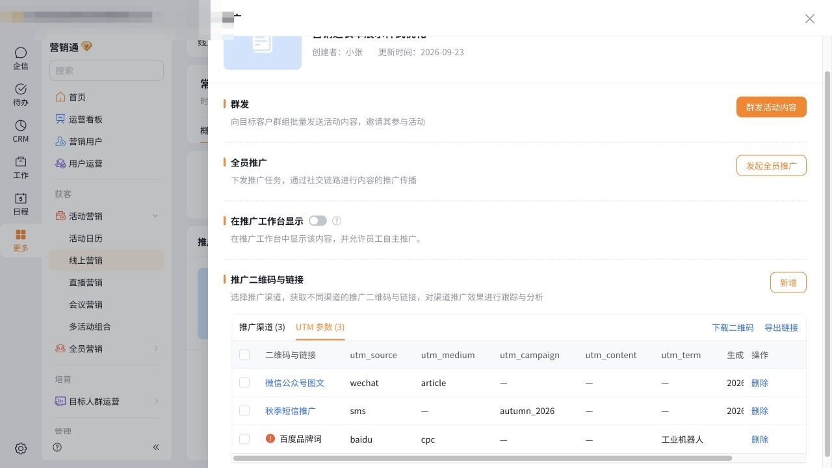Check the select-all table header checkbox
The image size is (832, 468).
click(244, 355)
